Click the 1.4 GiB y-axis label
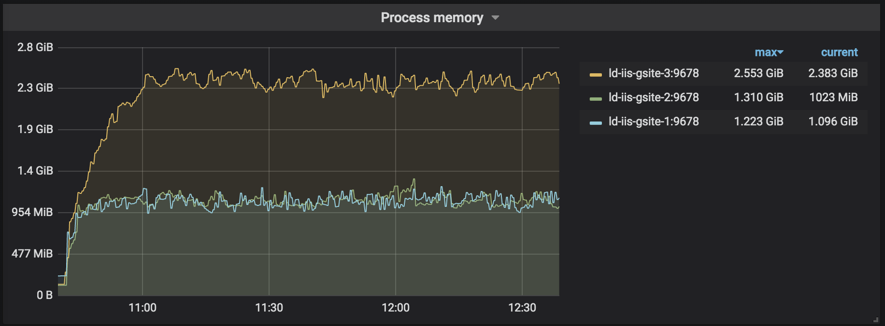Image resolution: width=885 pixels, height=326 pixels. (x=35, y=171)
